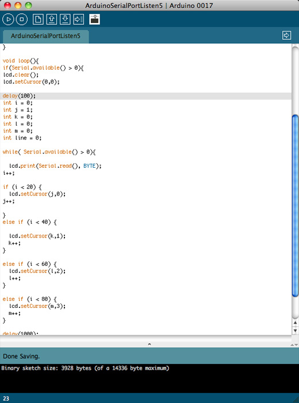299x403 pixels.
Task: Click the blue vertical scrollbar thumb
Action: (x=295, y=206)
